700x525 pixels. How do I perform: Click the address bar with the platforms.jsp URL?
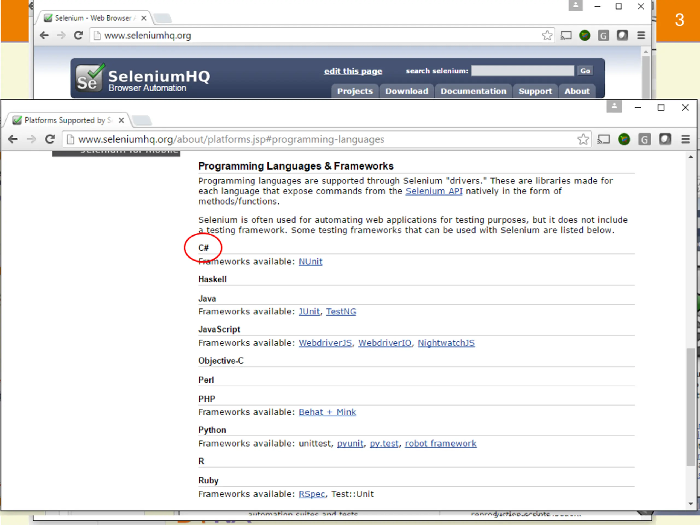pos(320,139)
